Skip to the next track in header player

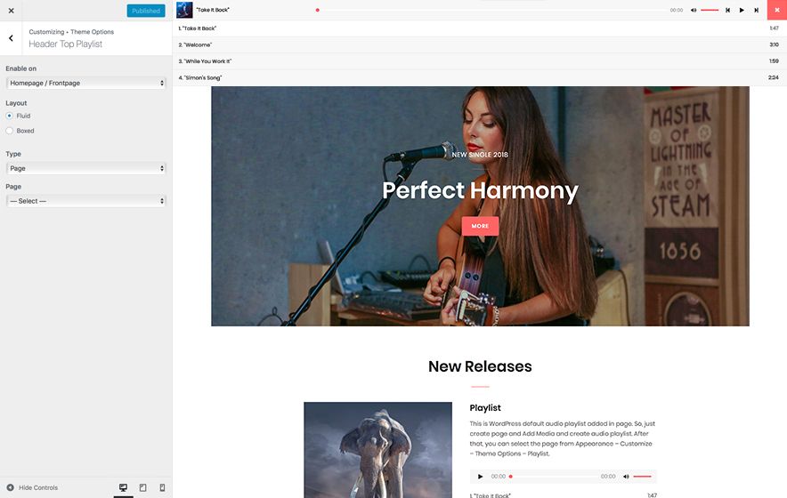(x=756, y=10)
